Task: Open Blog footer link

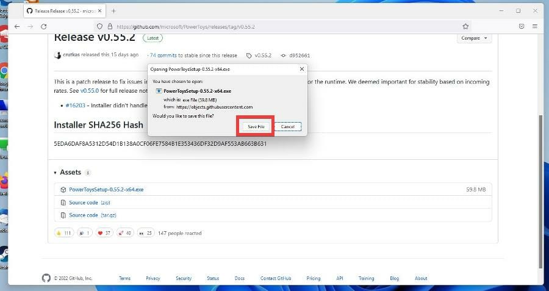Action: coord(394,278)
